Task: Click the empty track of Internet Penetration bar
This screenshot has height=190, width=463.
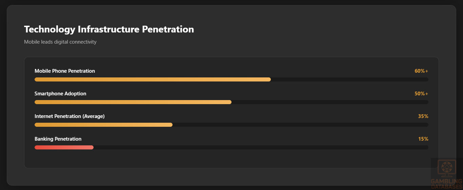Action: [x=300, y=125]
